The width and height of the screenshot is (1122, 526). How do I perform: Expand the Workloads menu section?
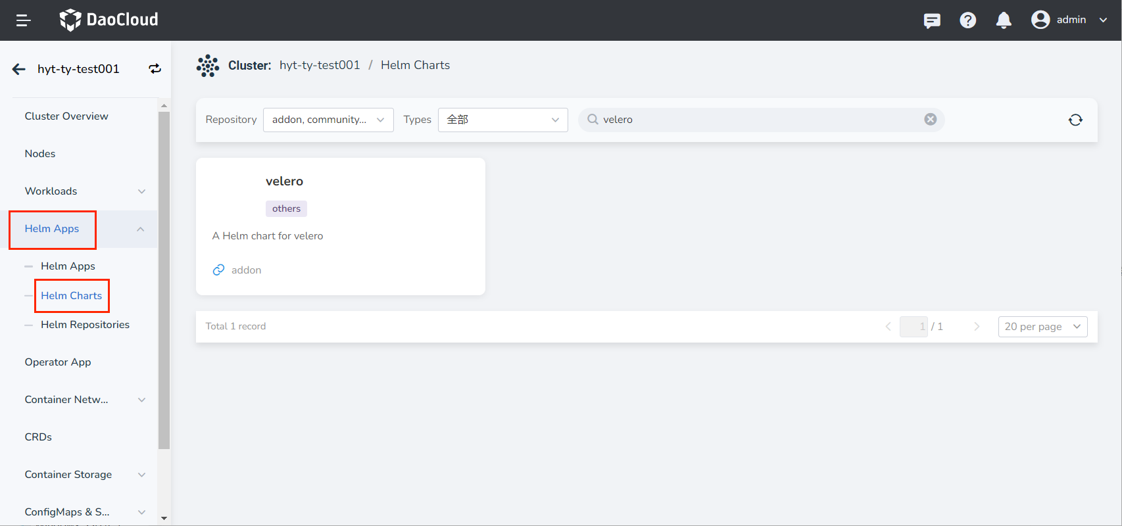(141, 191)
